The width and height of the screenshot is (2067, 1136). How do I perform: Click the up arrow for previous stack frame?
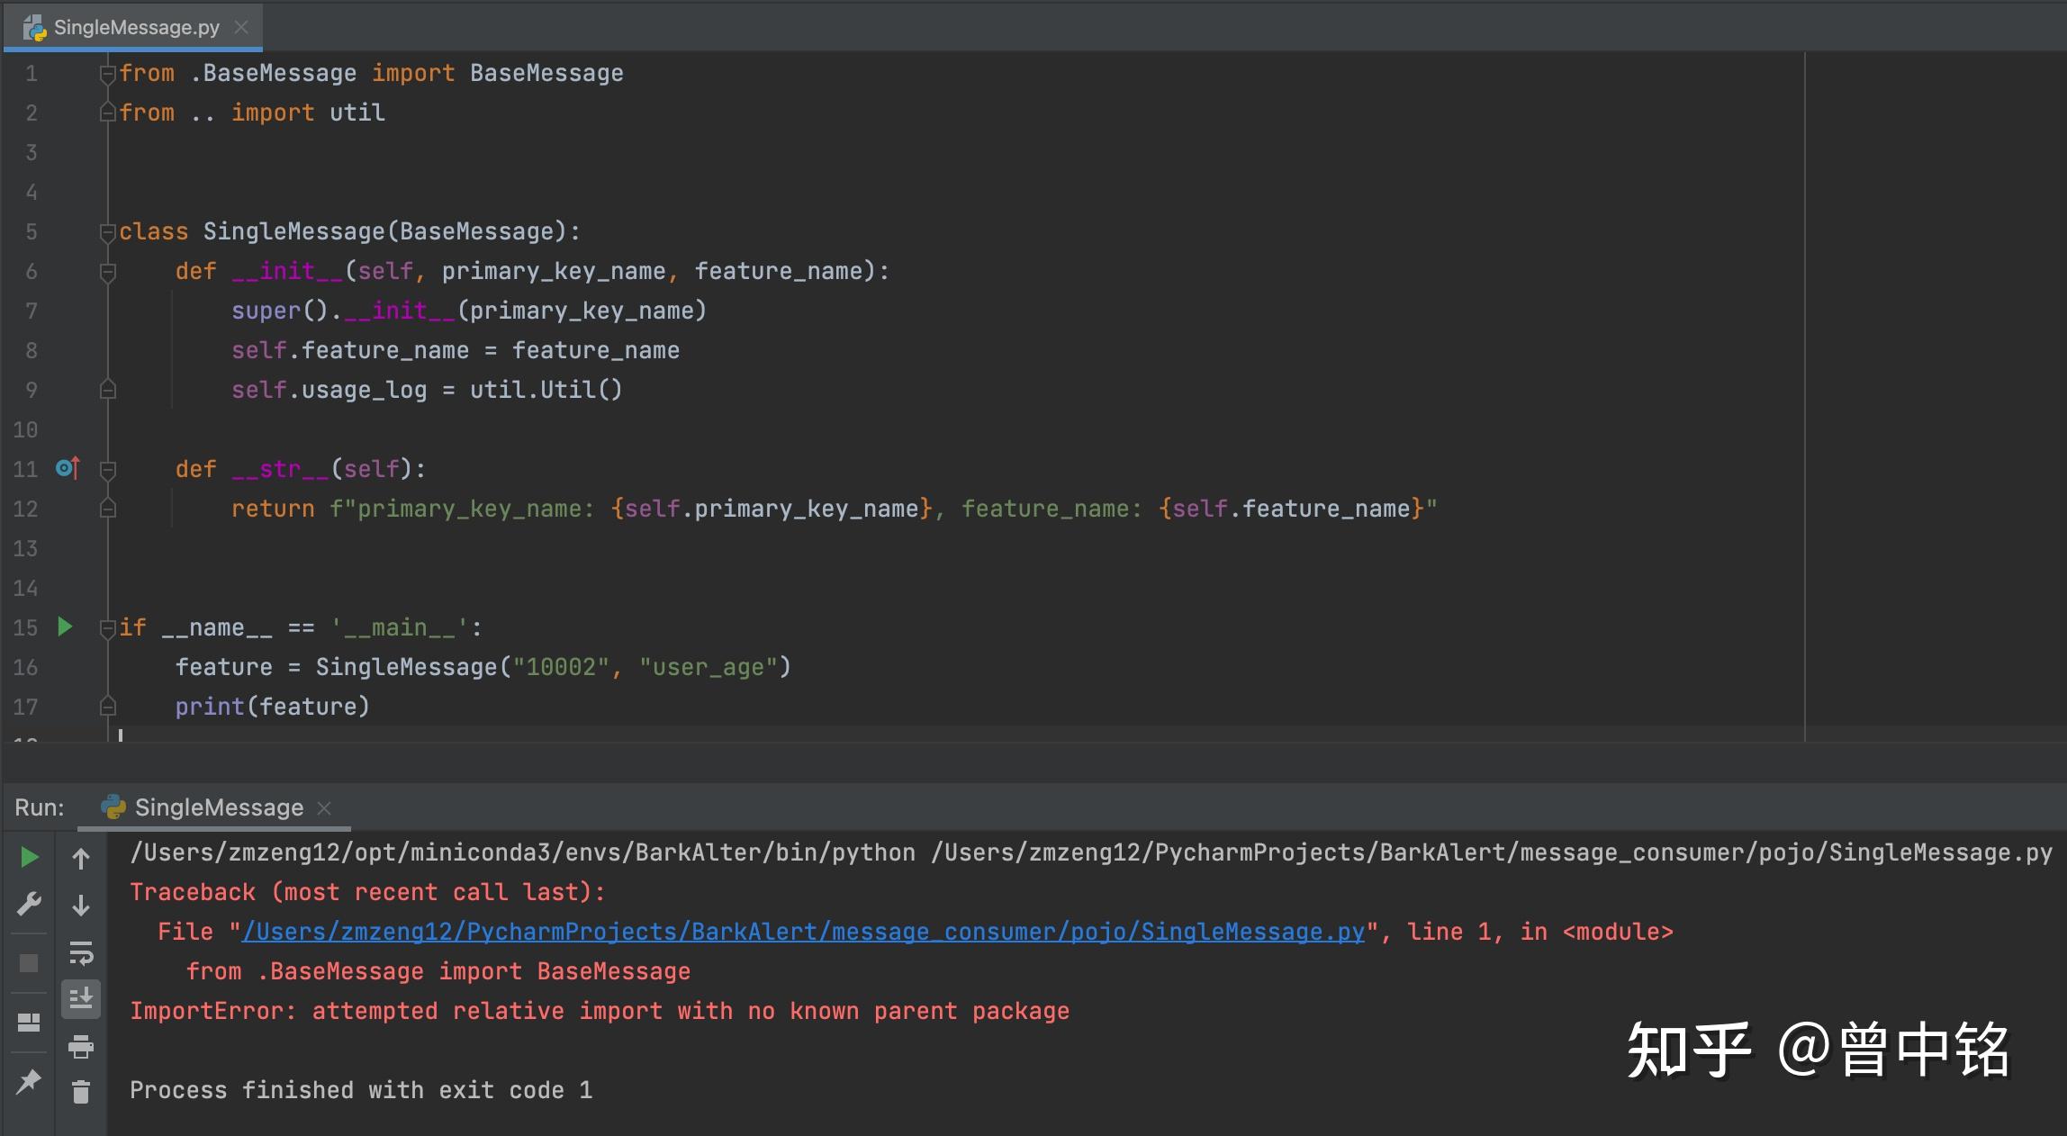coord(81,859)
